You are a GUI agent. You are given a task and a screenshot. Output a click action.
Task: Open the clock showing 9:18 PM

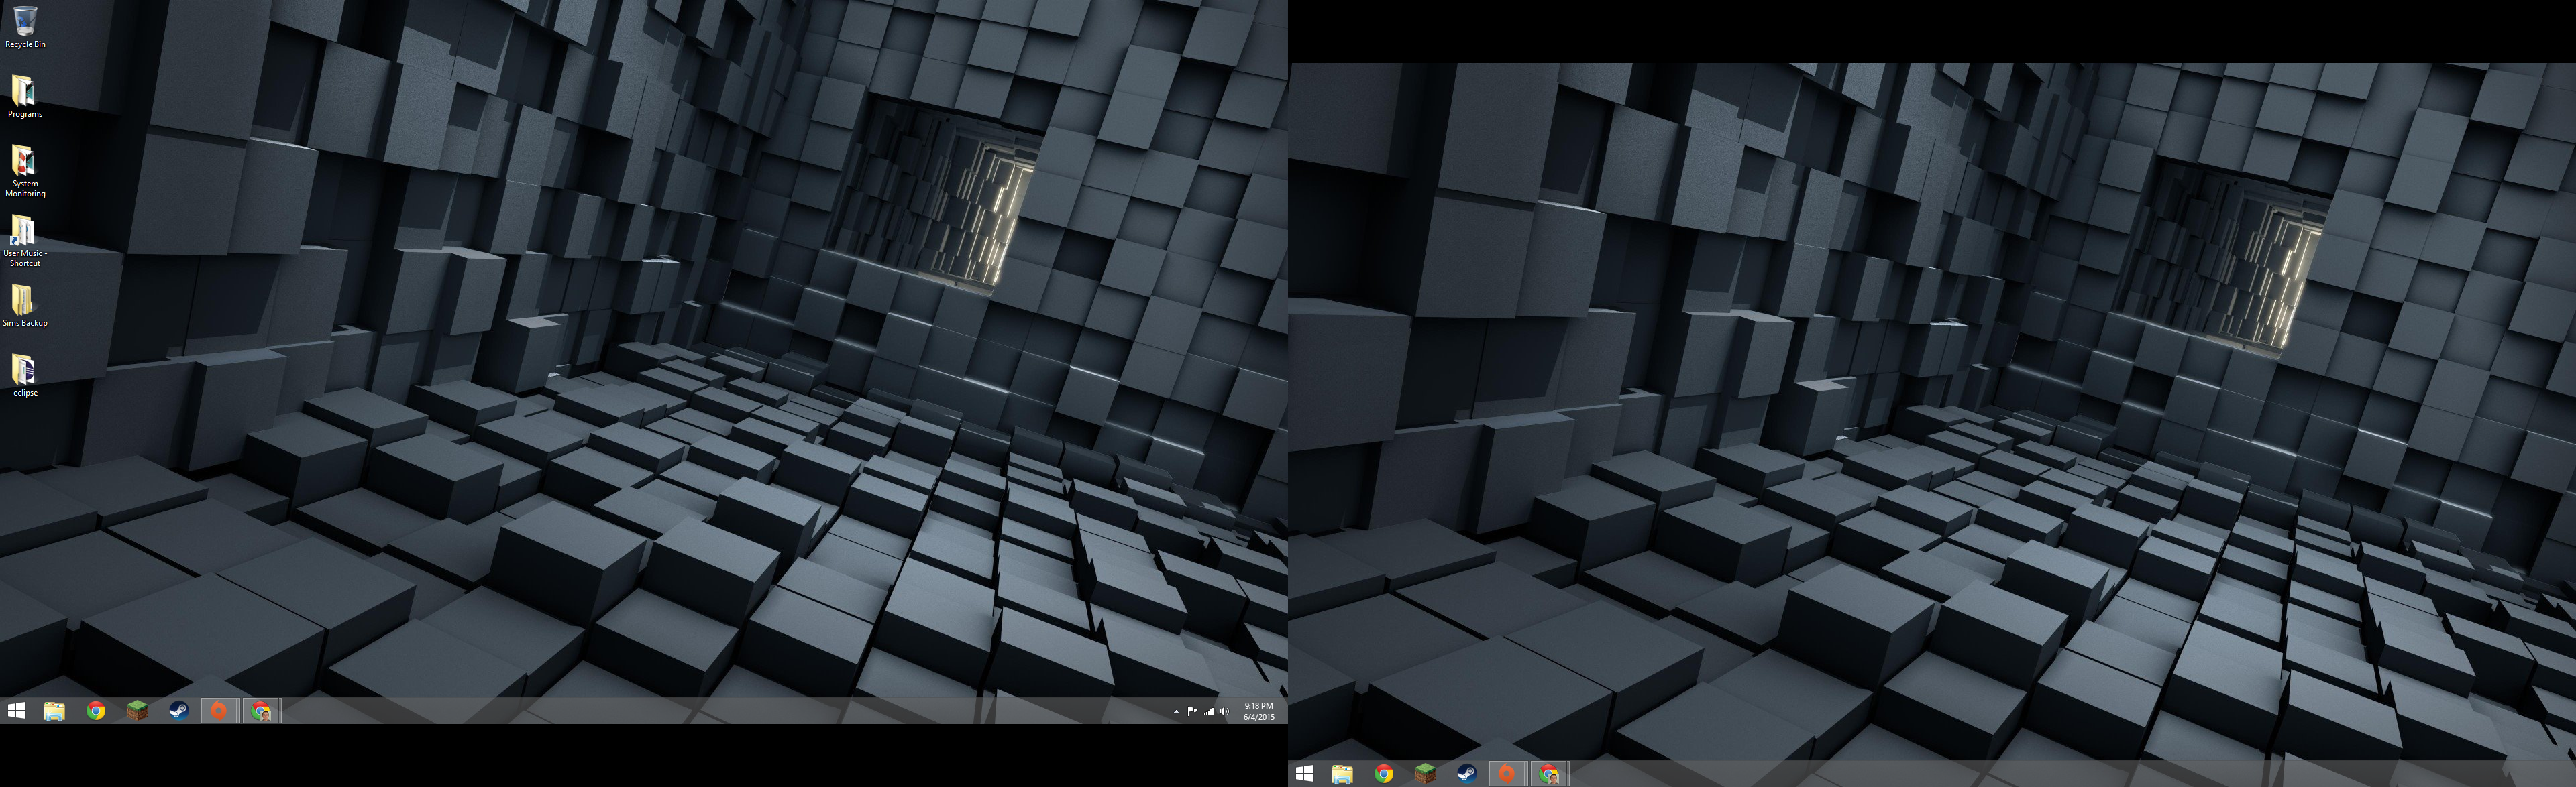[1258, 711]
